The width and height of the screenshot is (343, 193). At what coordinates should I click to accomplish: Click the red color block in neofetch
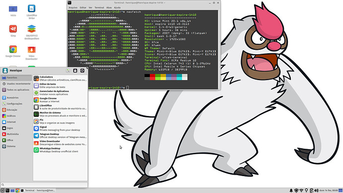(x=153, y=77)
